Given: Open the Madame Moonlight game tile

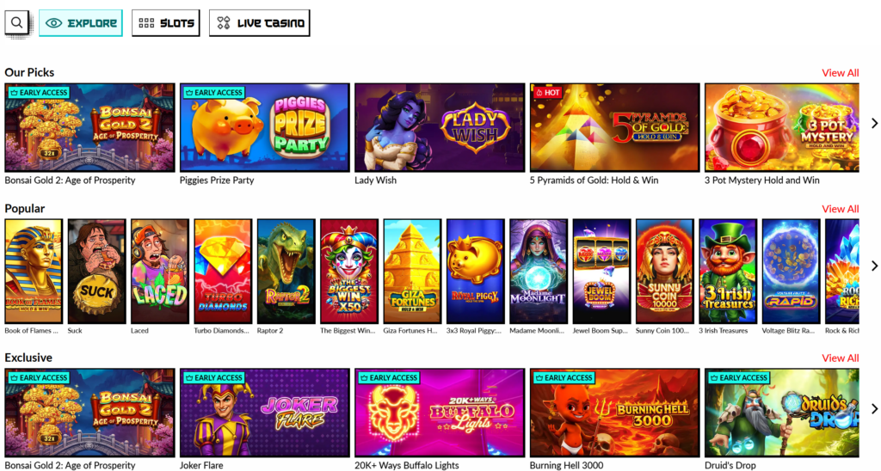Looking at the screenshot, I should [539, 271].
